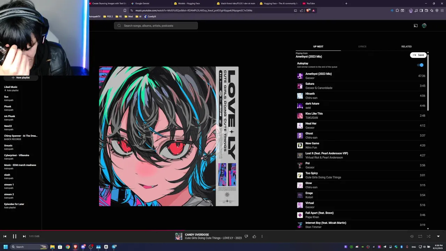Image resolution: width=446 pixels, height=251 pixels.
Task: Play dark future by seld
Action: 362,106
